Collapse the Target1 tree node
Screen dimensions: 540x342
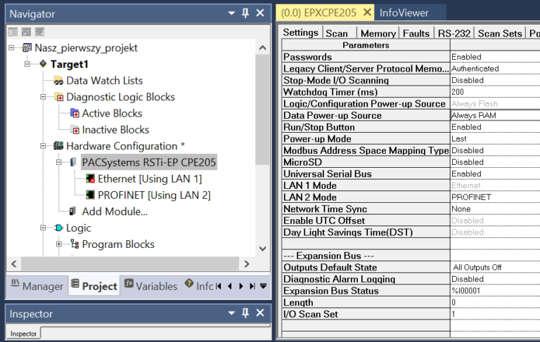(x=28, y=65)
